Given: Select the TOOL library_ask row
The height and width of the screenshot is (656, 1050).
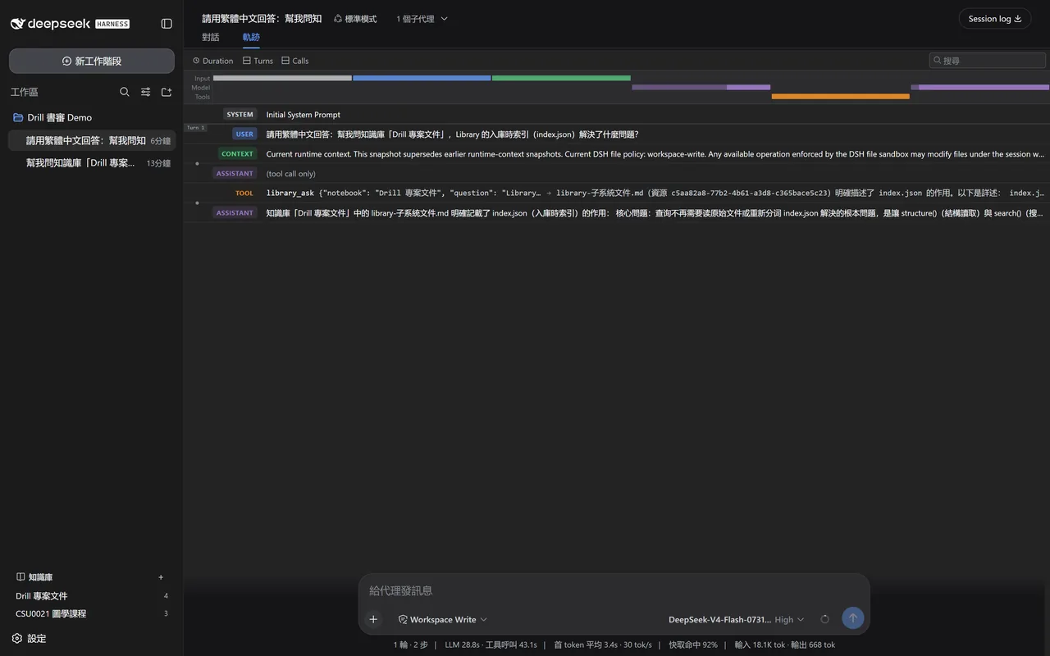Looking at the screenshot, I should click(x=616, y=194).
